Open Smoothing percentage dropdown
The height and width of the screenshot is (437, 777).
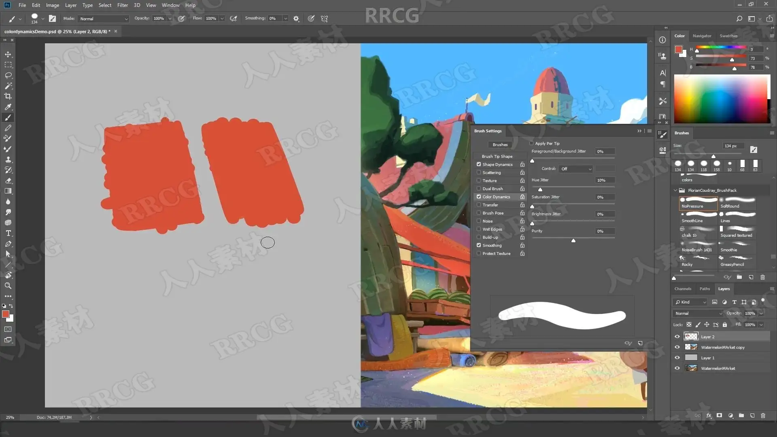point(286,19)
